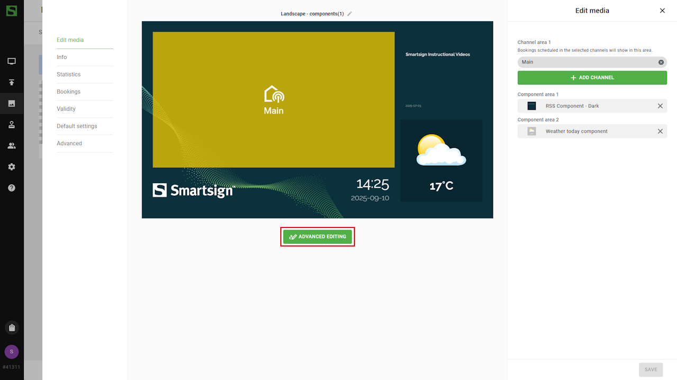
Task: Open the Settings gear icon in sidebar
Action: coord(12,167)
